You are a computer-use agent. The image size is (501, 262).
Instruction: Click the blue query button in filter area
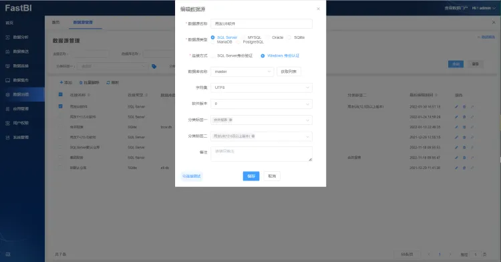point(456,64)
